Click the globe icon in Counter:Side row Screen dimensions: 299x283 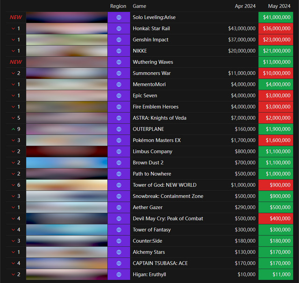click(119, 241)
